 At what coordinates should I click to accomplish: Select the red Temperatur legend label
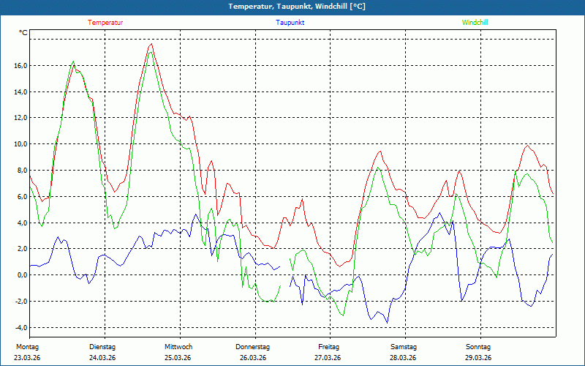point(105,23)
